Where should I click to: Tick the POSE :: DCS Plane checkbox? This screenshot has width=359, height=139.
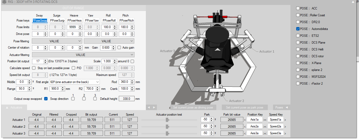[x=298, y=43]
